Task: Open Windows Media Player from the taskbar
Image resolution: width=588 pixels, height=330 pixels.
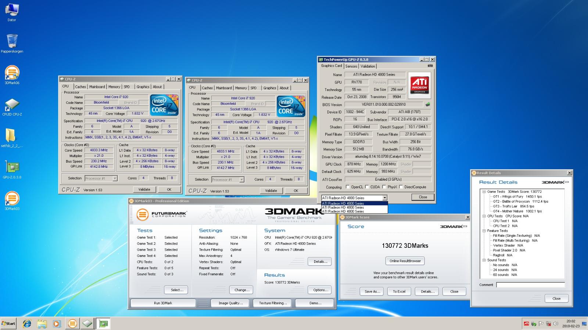Action: [x=57, y=323]
